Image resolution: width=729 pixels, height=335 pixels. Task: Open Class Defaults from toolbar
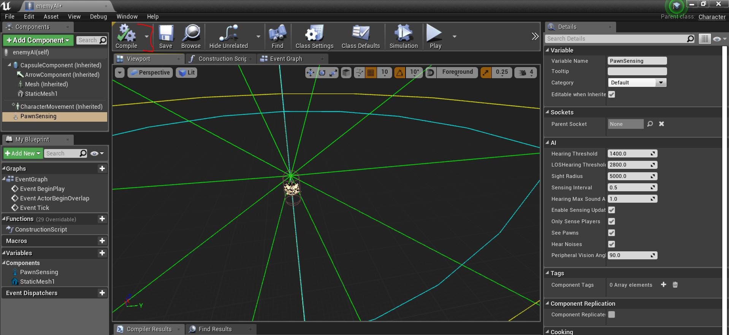tap(360, 37)
